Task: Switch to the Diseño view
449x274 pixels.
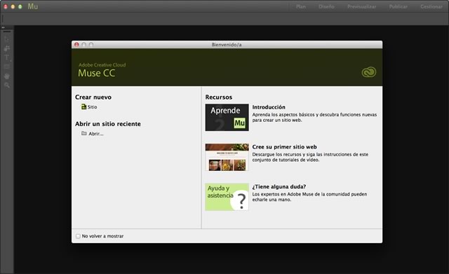Action: click(x=326, y=6)
